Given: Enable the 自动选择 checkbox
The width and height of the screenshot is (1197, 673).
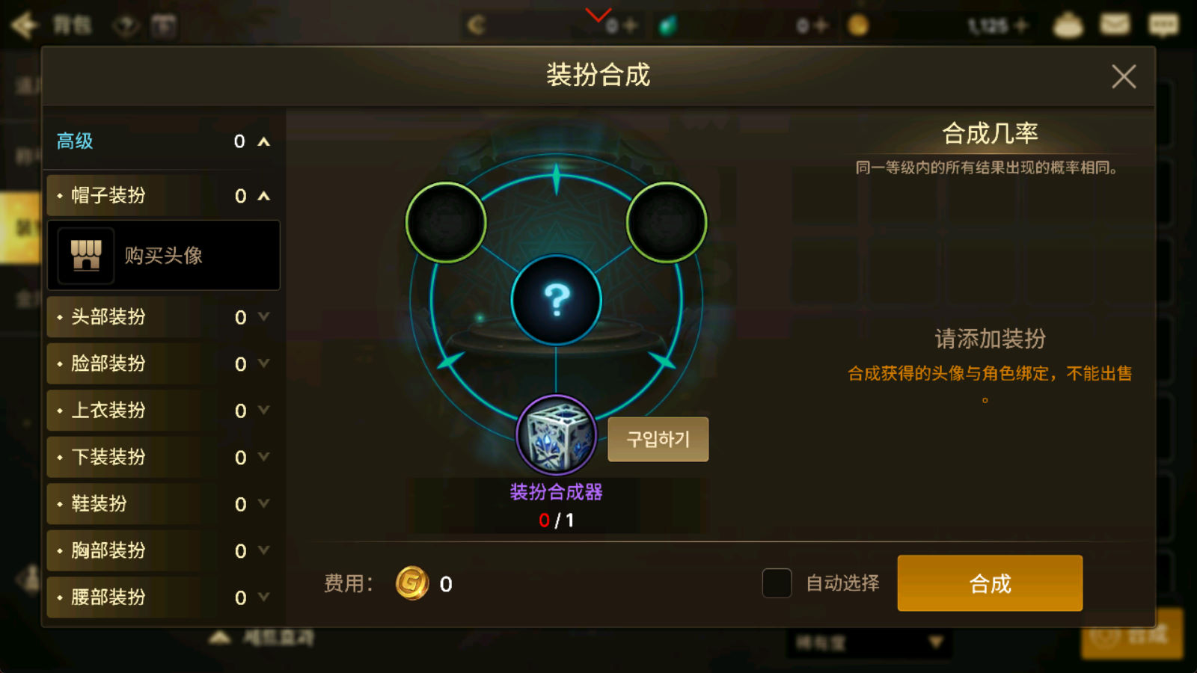Looking at the screenshot, I should pyautogui.click(x=777, y=583).
